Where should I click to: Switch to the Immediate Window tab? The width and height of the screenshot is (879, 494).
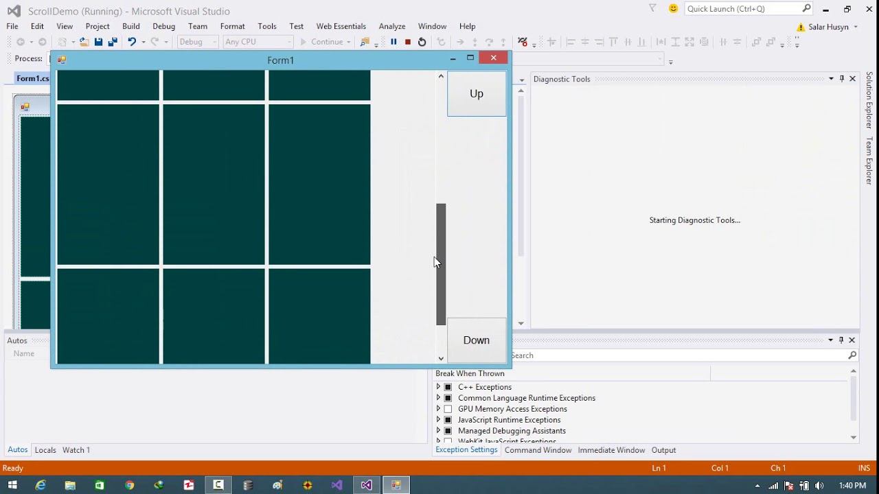611,450
